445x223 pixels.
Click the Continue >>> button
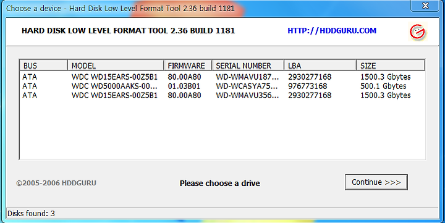[x=376, y=182]
